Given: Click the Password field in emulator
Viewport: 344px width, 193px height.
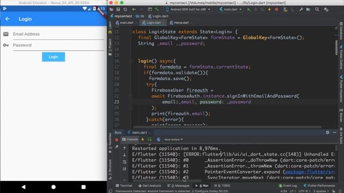Looking at the screenshot, I should (59, 45).
